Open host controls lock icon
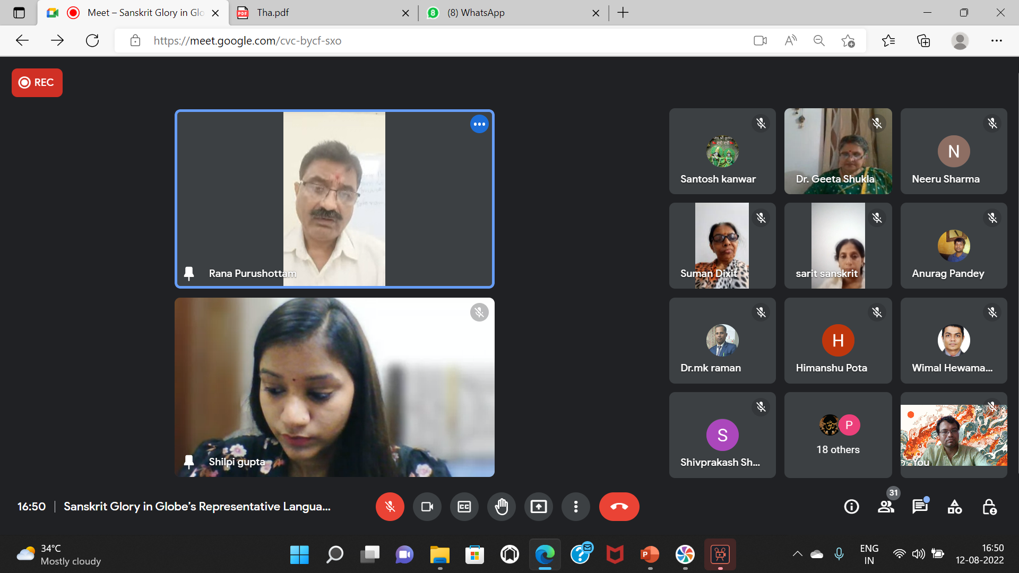Image resolution: width=1019 pixels, height=573 pixels. pyautogui.click(x=989, y=507)
